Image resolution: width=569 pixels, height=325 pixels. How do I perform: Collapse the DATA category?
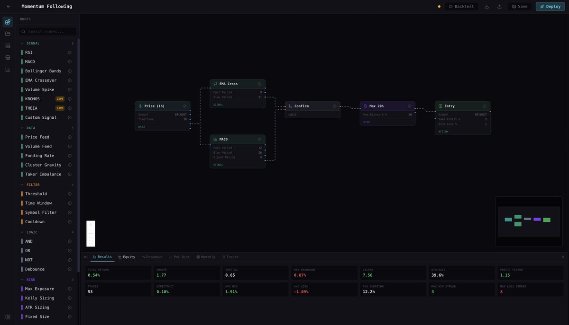coord(22,128)
